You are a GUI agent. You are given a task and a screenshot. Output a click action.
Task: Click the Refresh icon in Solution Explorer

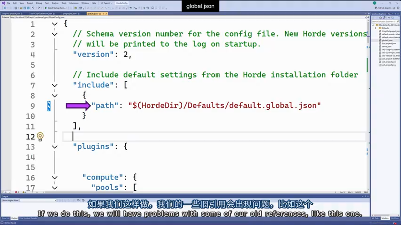(393, 18)
